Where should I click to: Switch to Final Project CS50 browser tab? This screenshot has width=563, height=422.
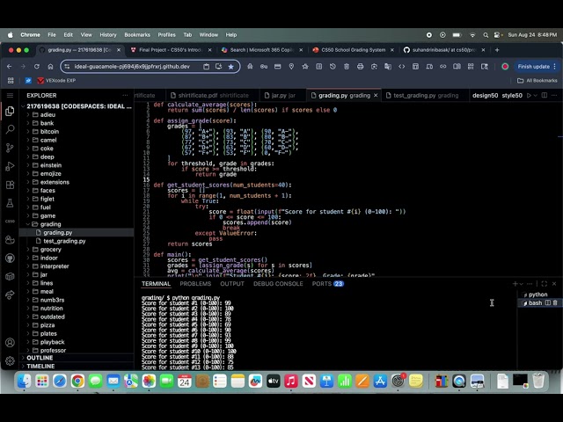[x=170, y=50]
